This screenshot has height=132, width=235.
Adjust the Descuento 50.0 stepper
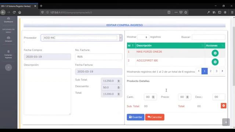click(x=119, y=87)
